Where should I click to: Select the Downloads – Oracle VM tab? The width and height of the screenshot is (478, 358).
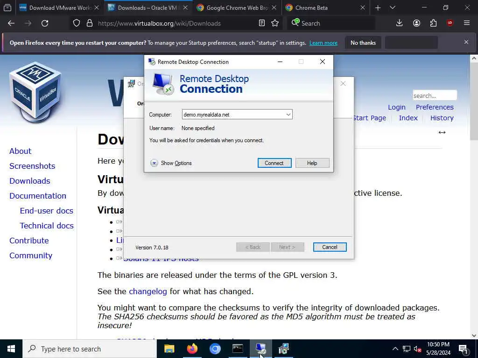click(x=147, y=7)
